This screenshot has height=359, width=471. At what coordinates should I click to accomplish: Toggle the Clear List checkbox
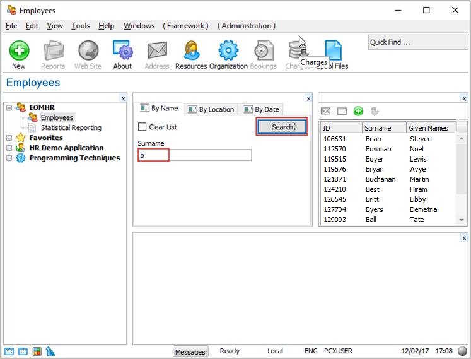coord(142,127)
